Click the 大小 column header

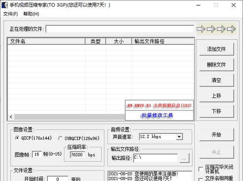coord(119,41)
